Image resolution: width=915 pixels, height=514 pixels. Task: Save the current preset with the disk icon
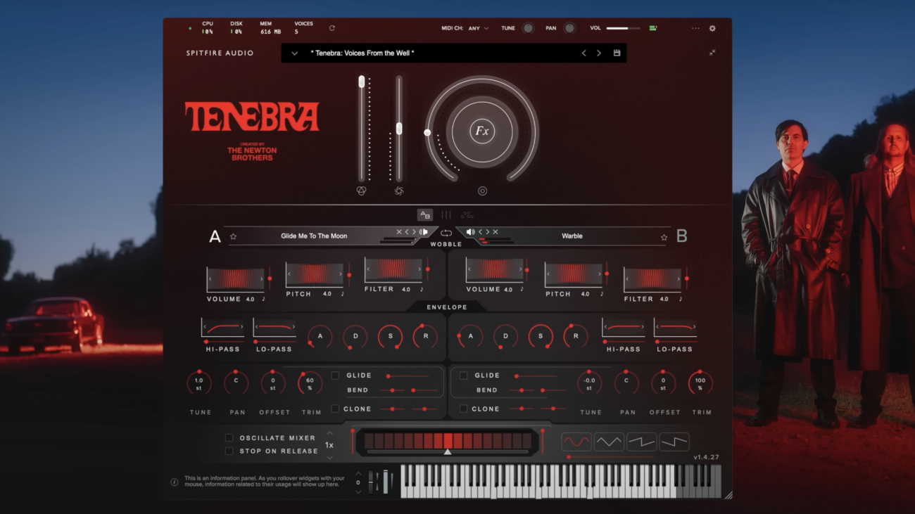(617, 53)
